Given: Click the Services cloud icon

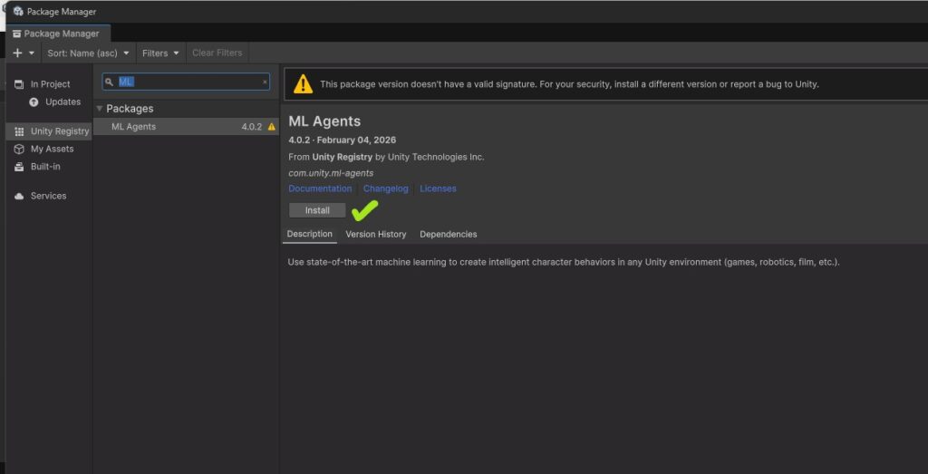Looking at the screenshot, I should click(19, 196).
